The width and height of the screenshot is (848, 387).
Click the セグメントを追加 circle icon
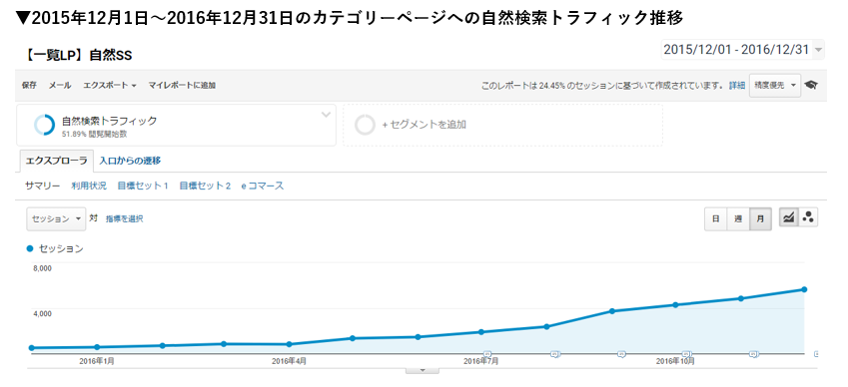[x=365, y=125]
